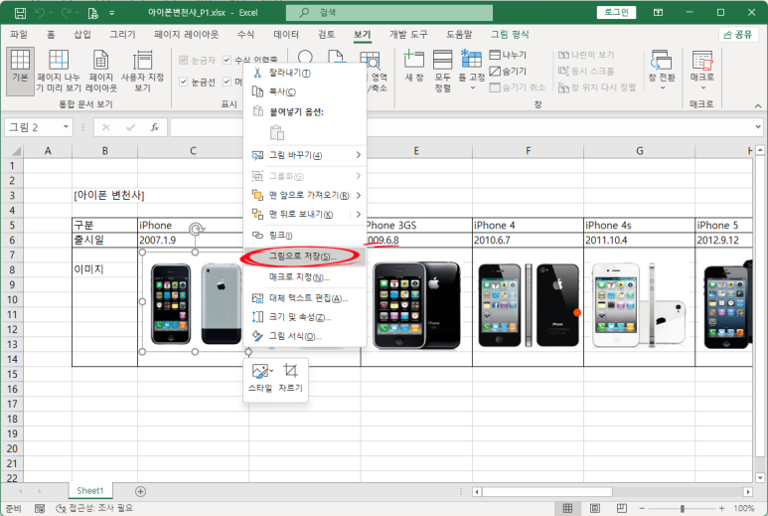The width and height of the screenshot is (768, 516).
Task: Open the 그림 형식 picture format tab
Action: 510,35
